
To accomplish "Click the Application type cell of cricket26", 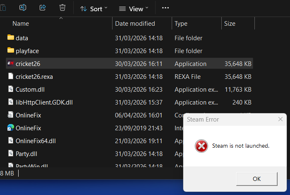I will [x=190, y=64].
